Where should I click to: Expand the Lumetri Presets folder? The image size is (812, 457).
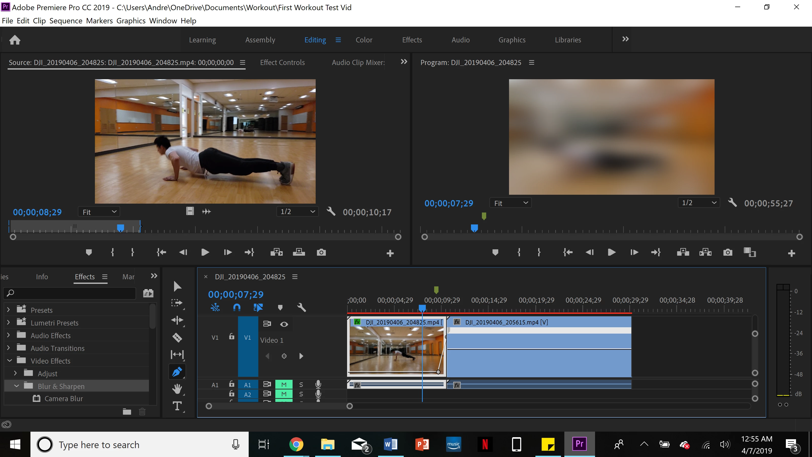9,323
